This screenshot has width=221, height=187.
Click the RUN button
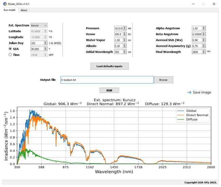[x=109, y=90]
